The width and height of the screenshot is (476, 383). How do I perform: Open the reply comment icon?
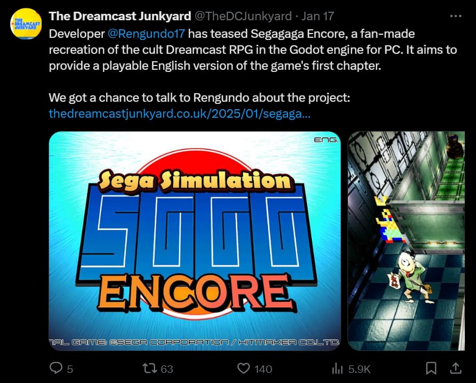[x=56, y=369]
